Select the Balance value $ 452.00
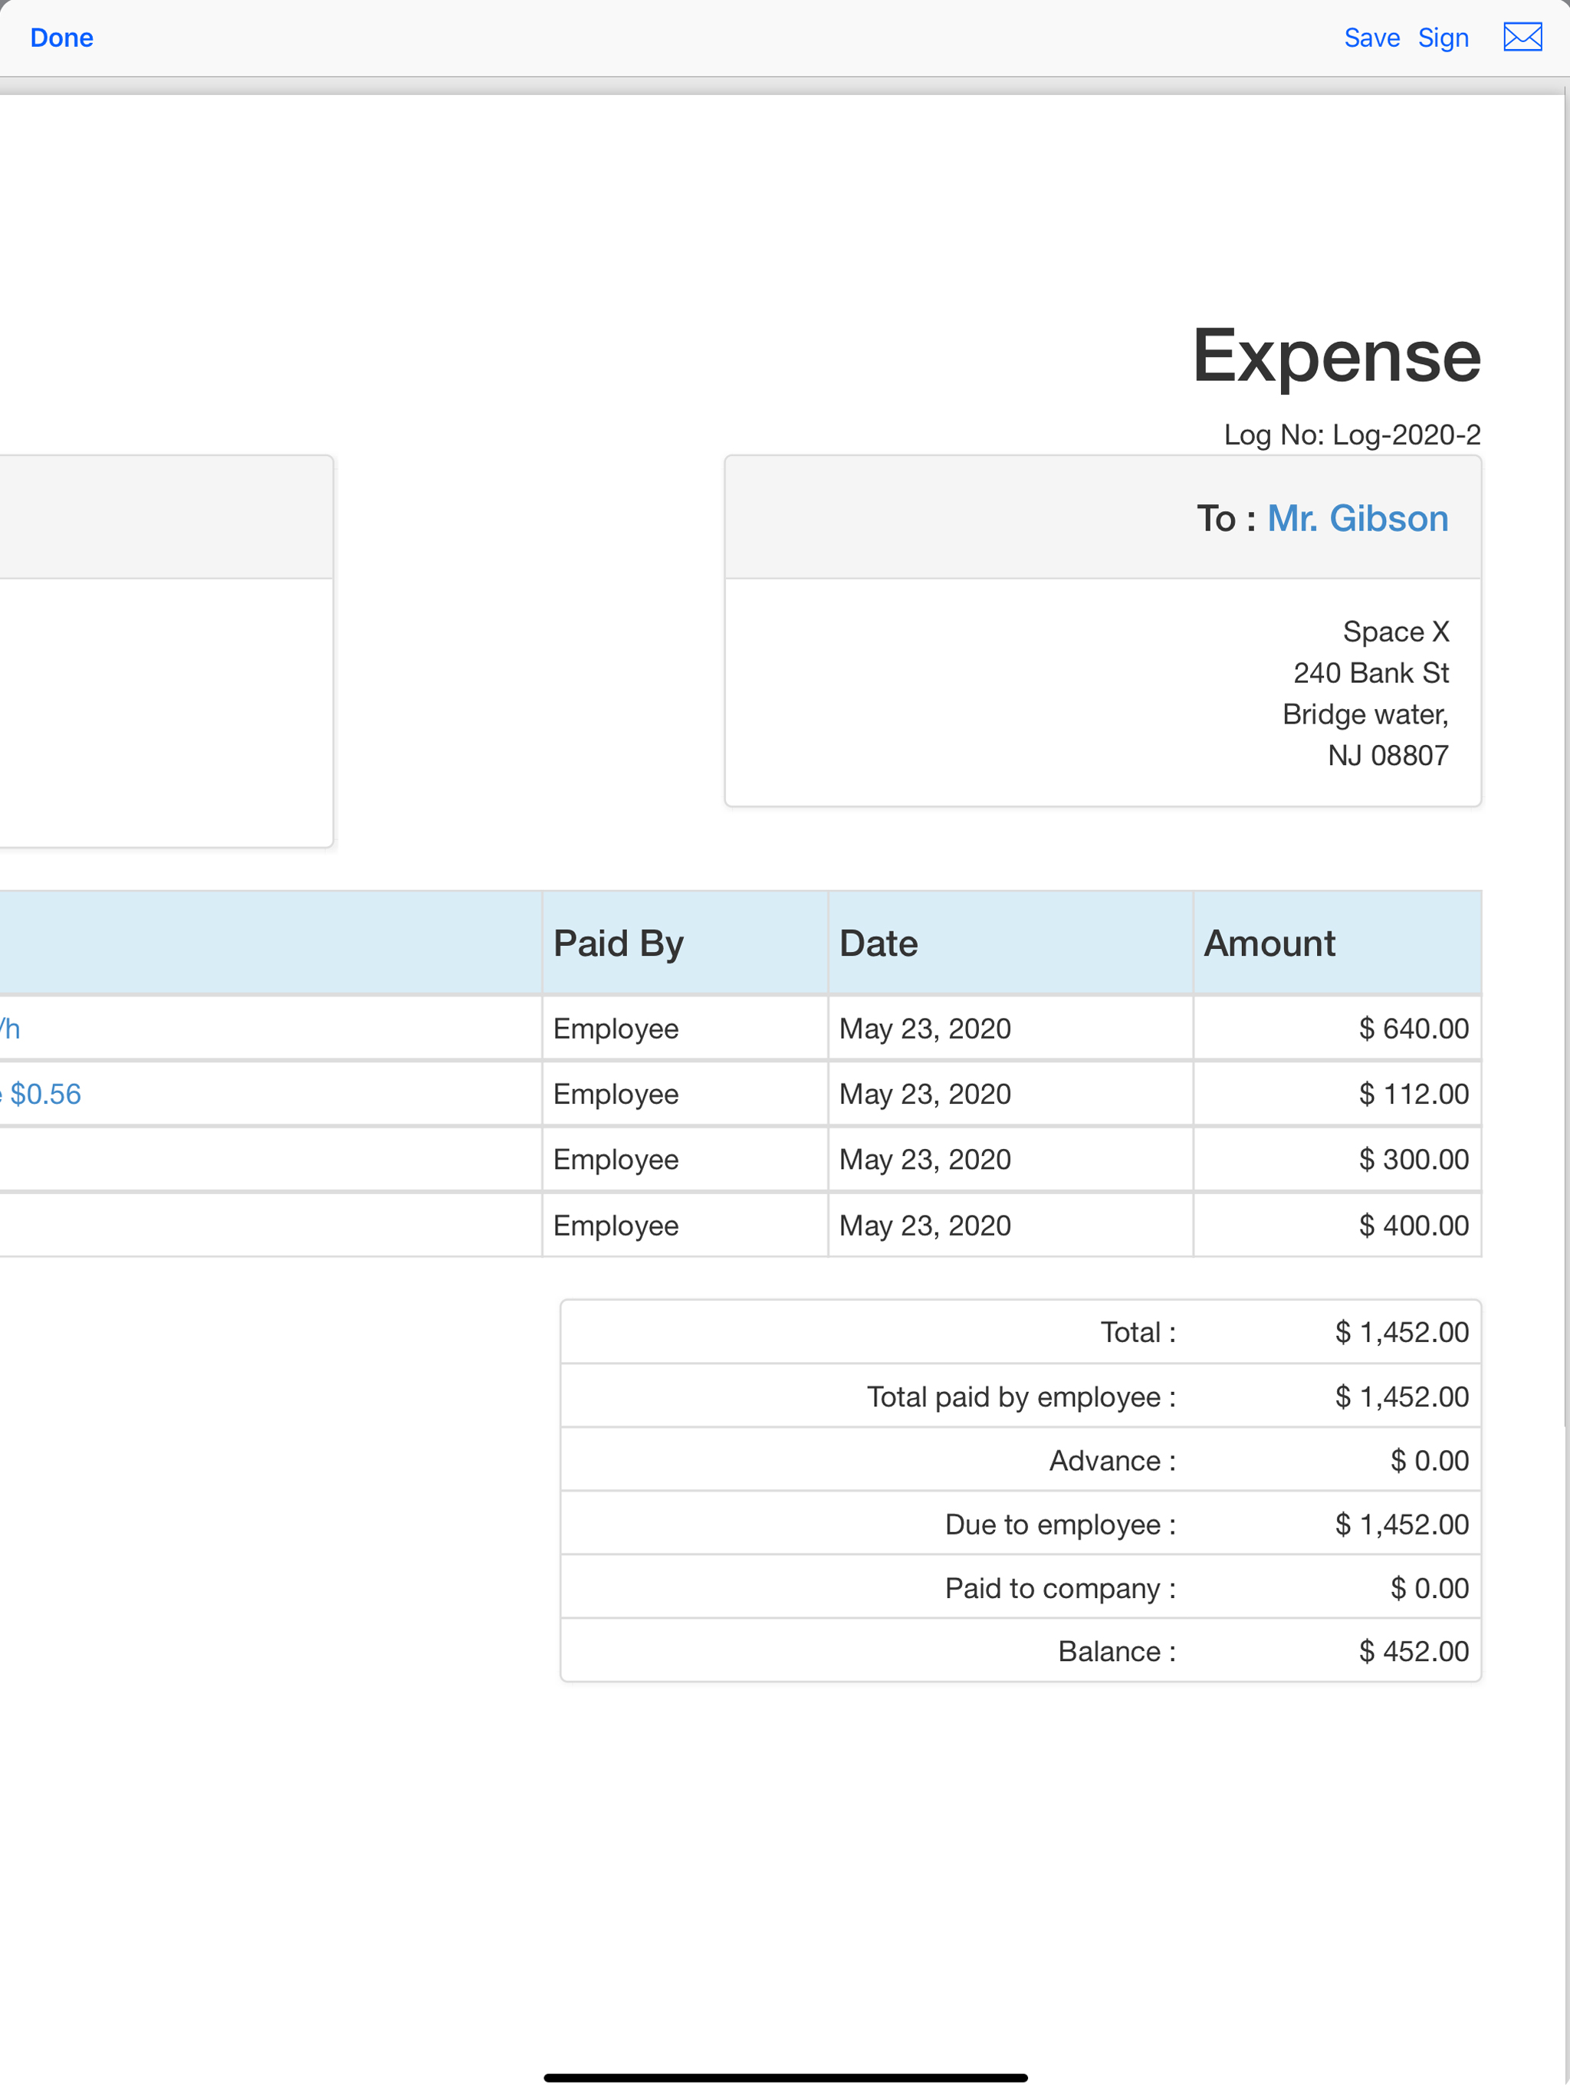Screen dimensions: 1570x2094 coord(1413,1652)
